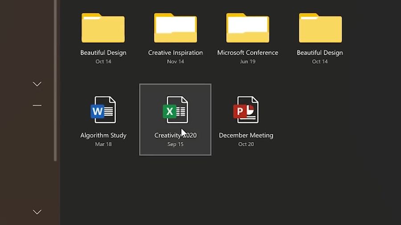401x225 pixels.
Task: Click the December Meeting file name
Action: point(246,135)
